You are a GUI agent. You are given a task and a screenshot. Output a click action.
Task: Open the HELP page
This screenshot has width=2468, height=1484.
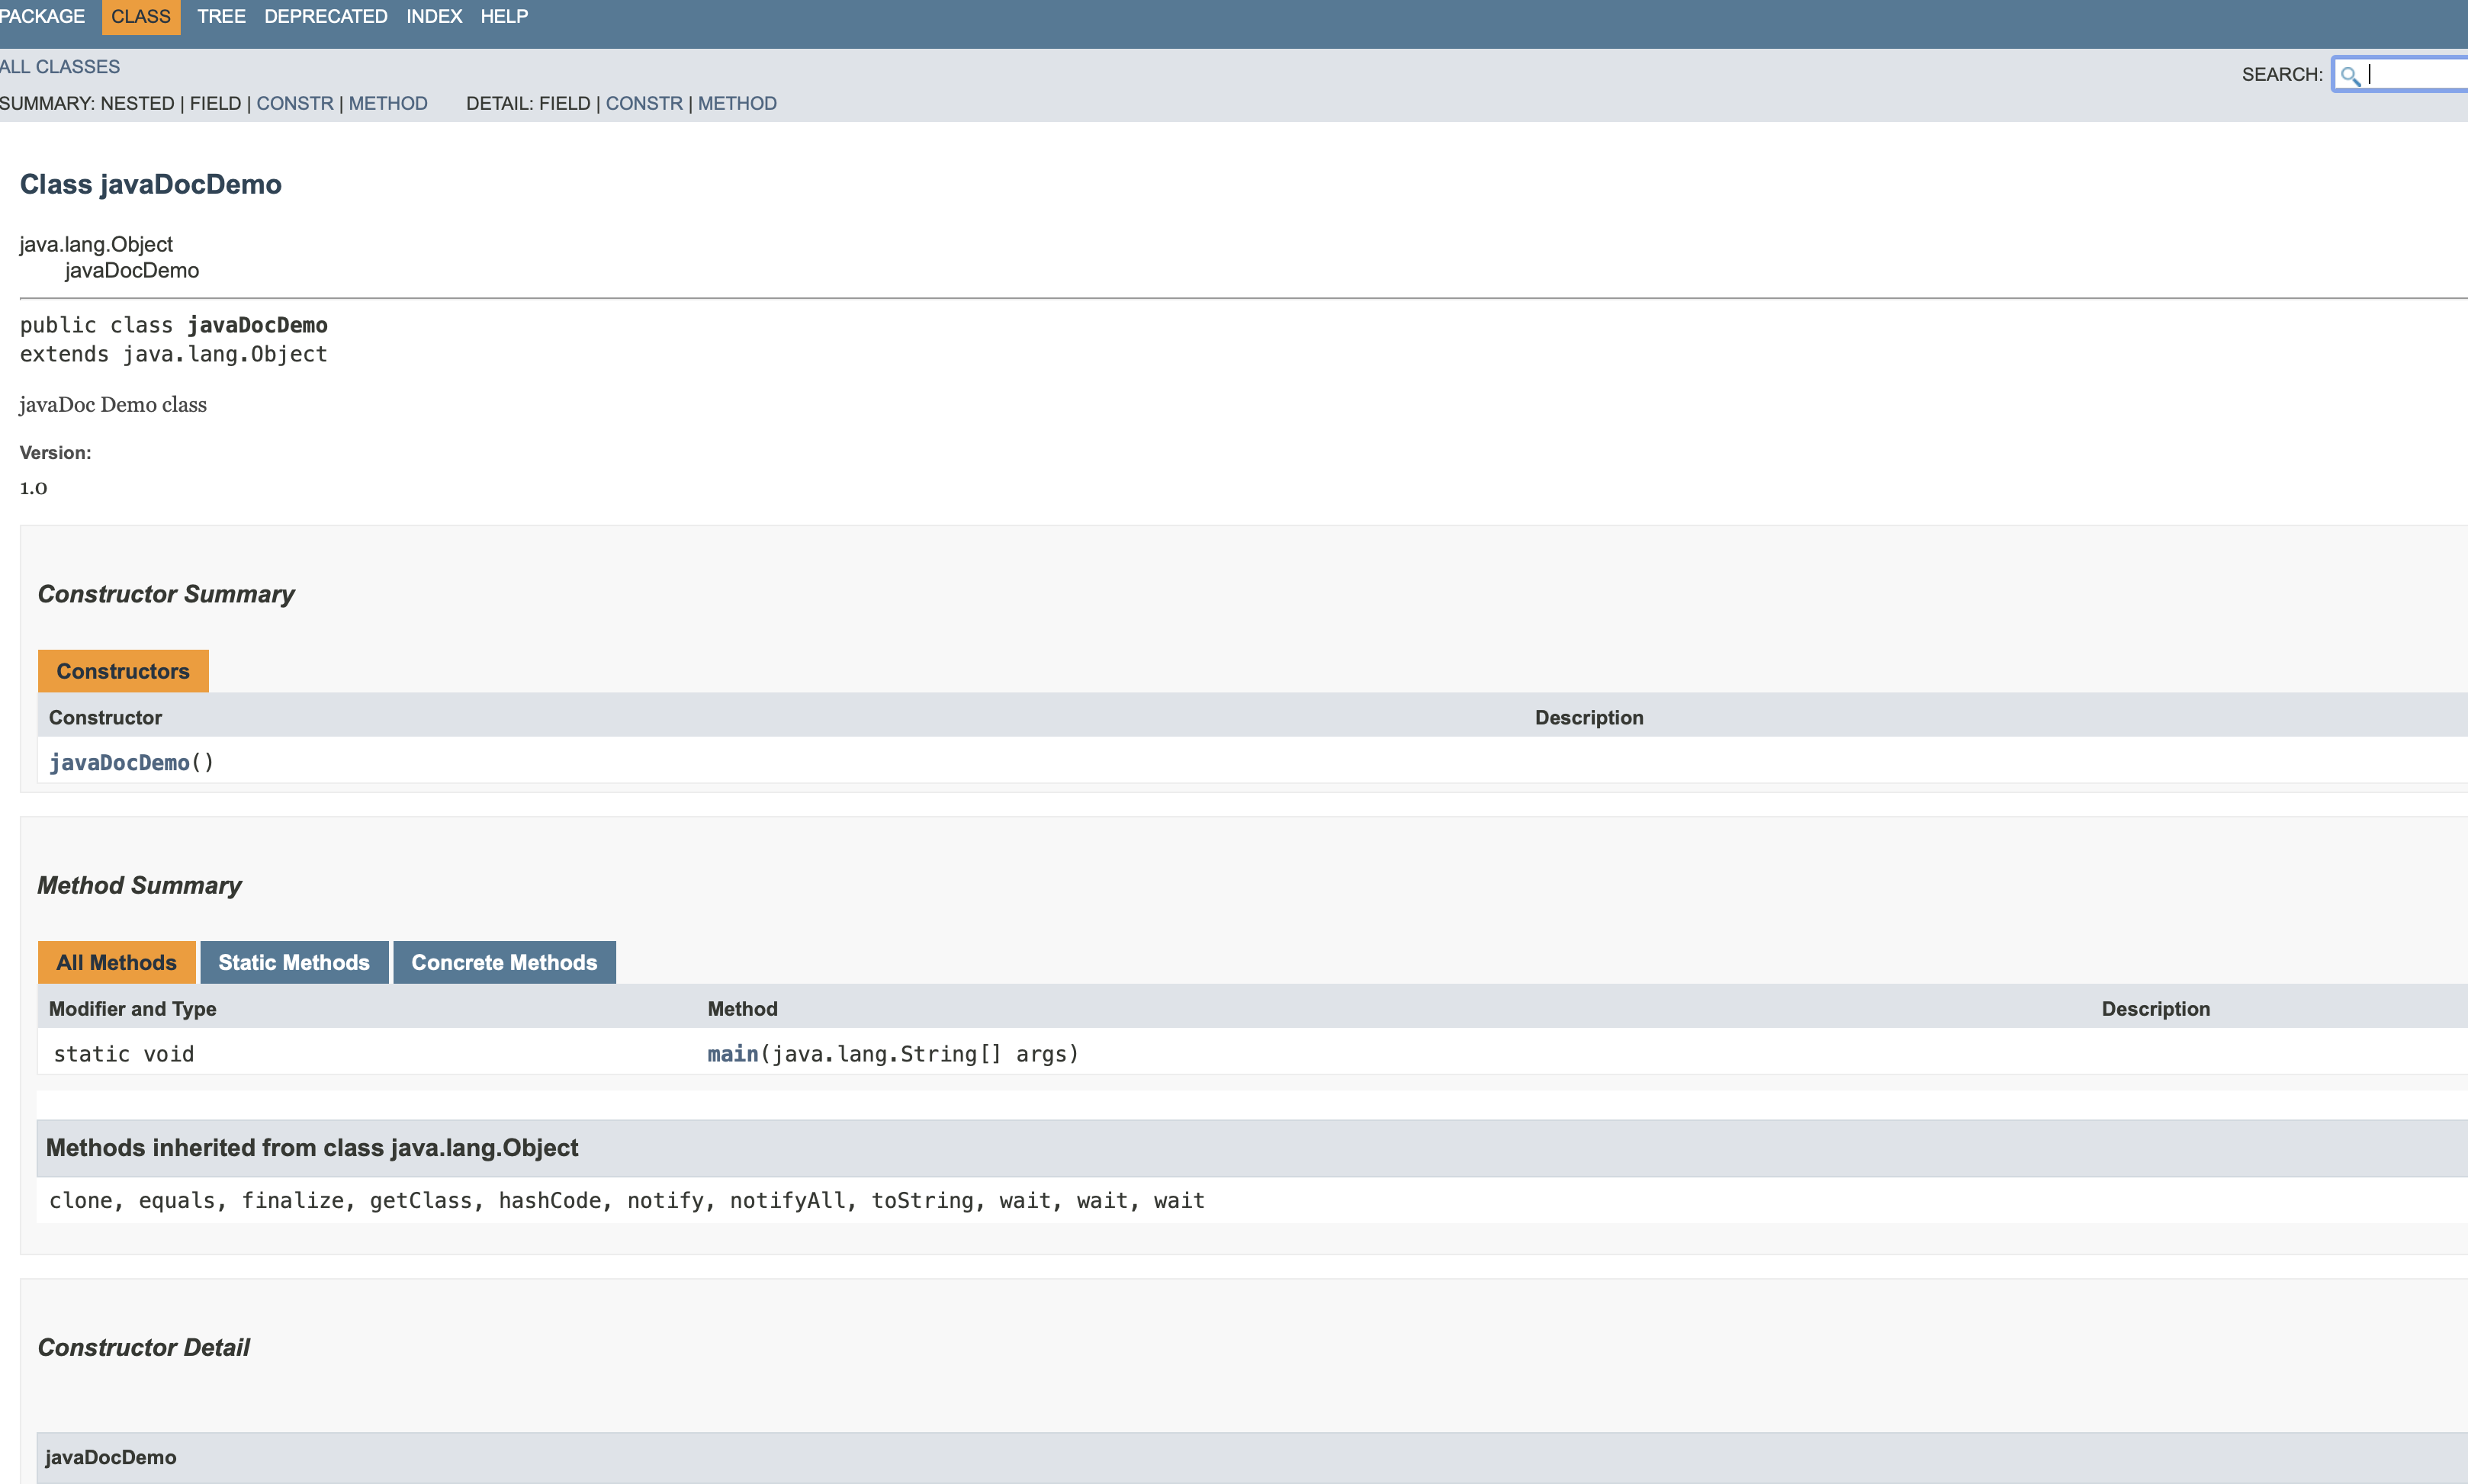point(504,16)
